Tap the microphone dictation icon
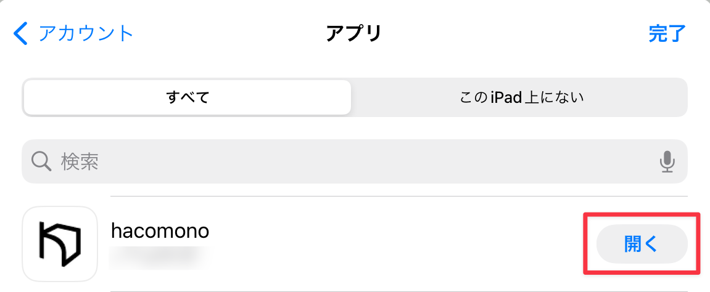 click(x=667, y=161)
